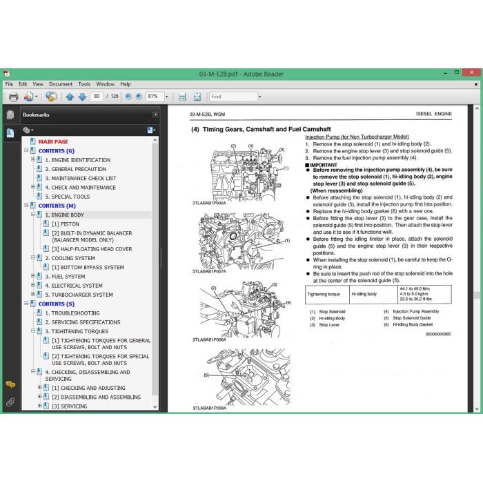Open the Bookmarks panel icon in sidebar
The width and height of the screenshot is (483, 483).
tap(10, 132)
